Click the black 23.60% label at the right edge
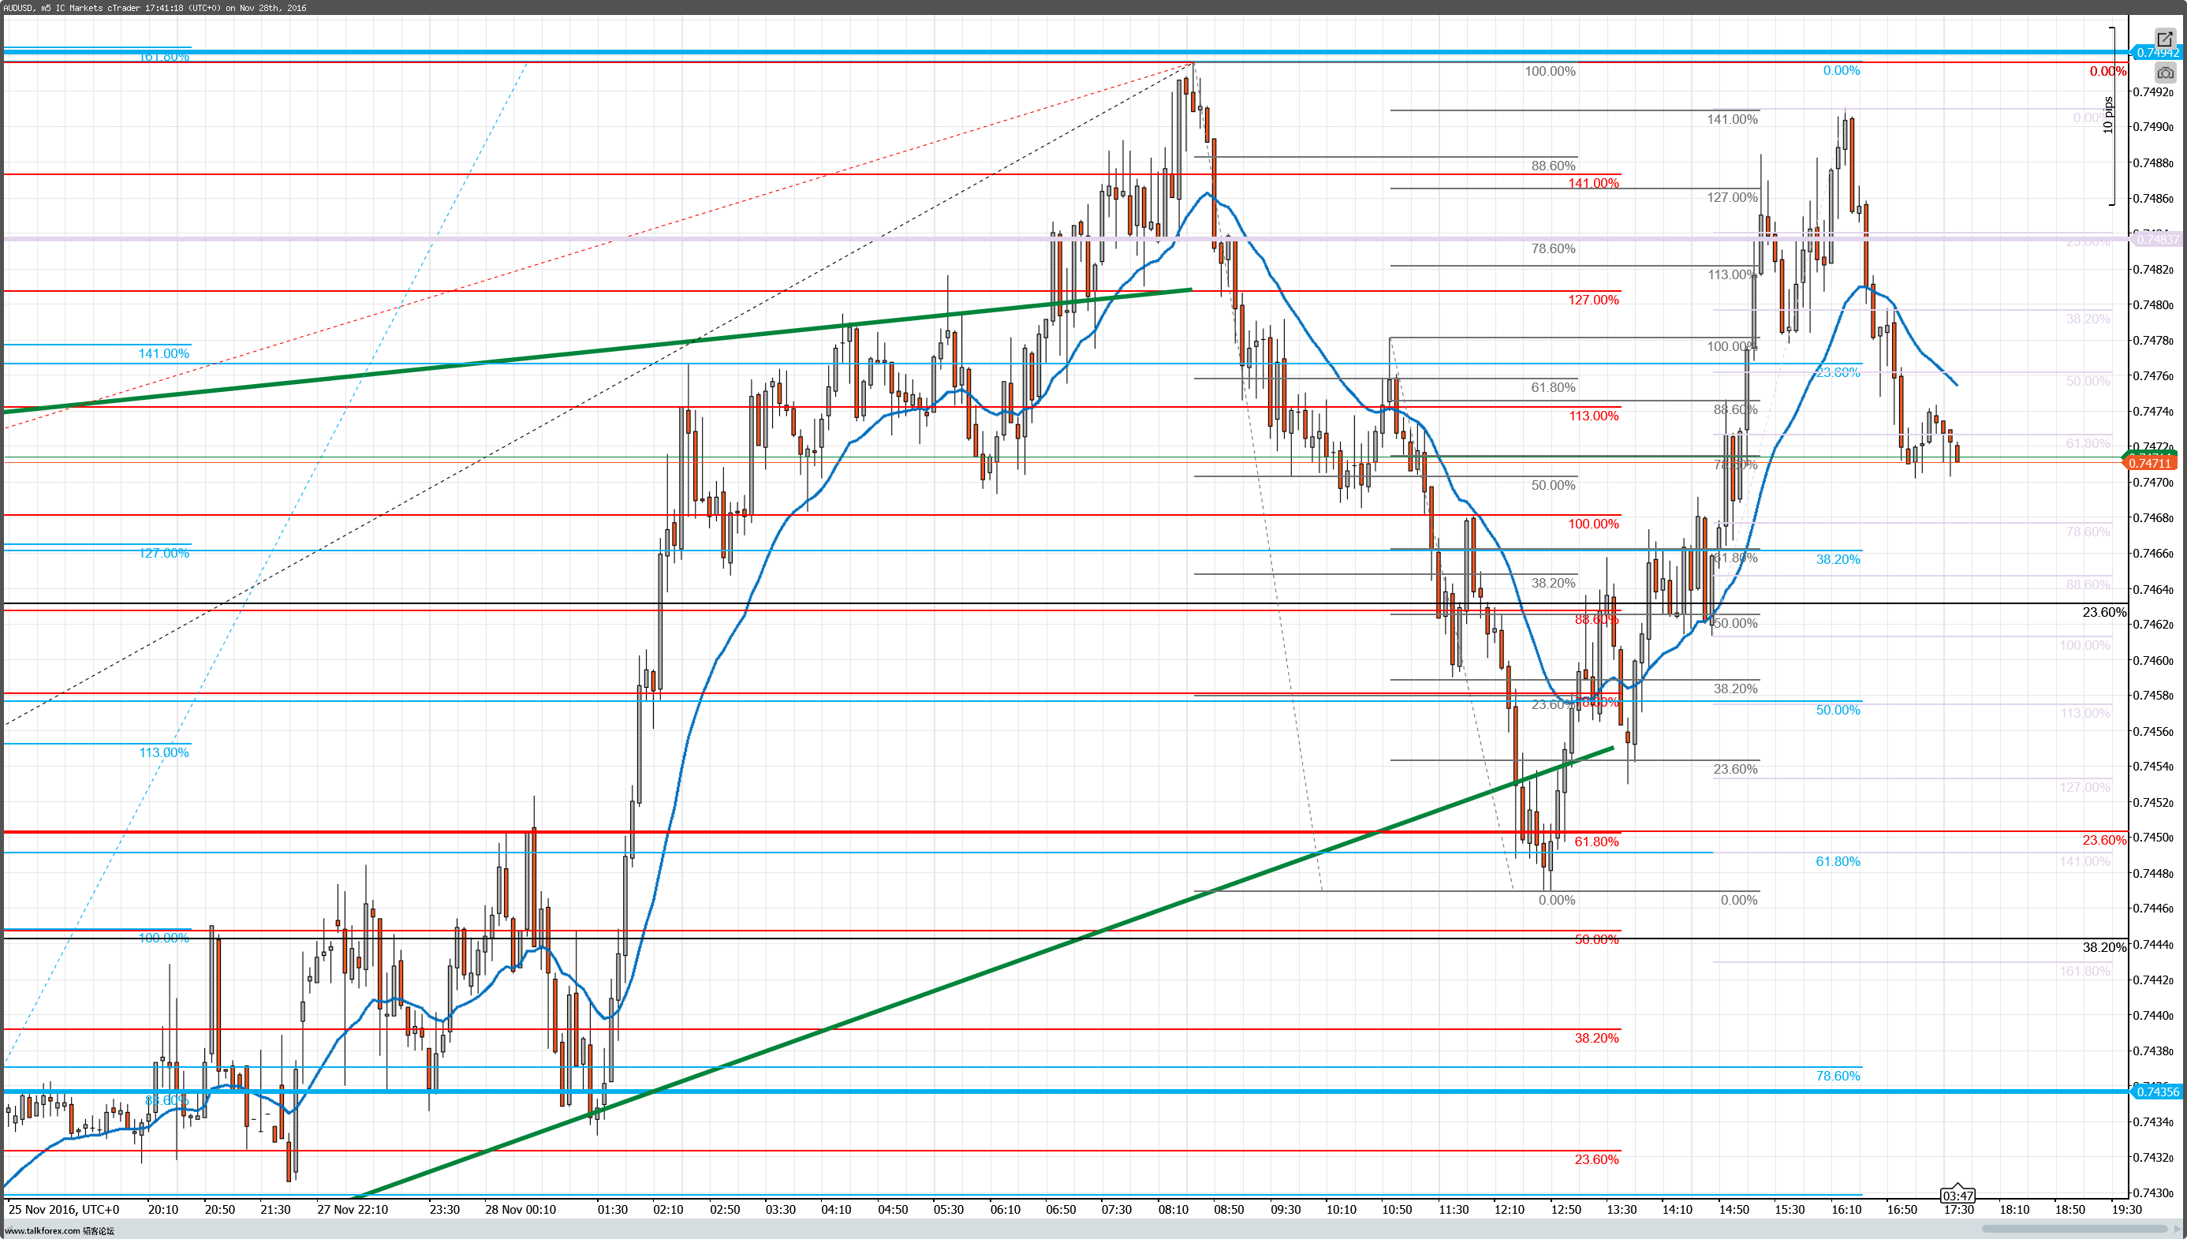2187x1239 pixels. coord(2104,612)
